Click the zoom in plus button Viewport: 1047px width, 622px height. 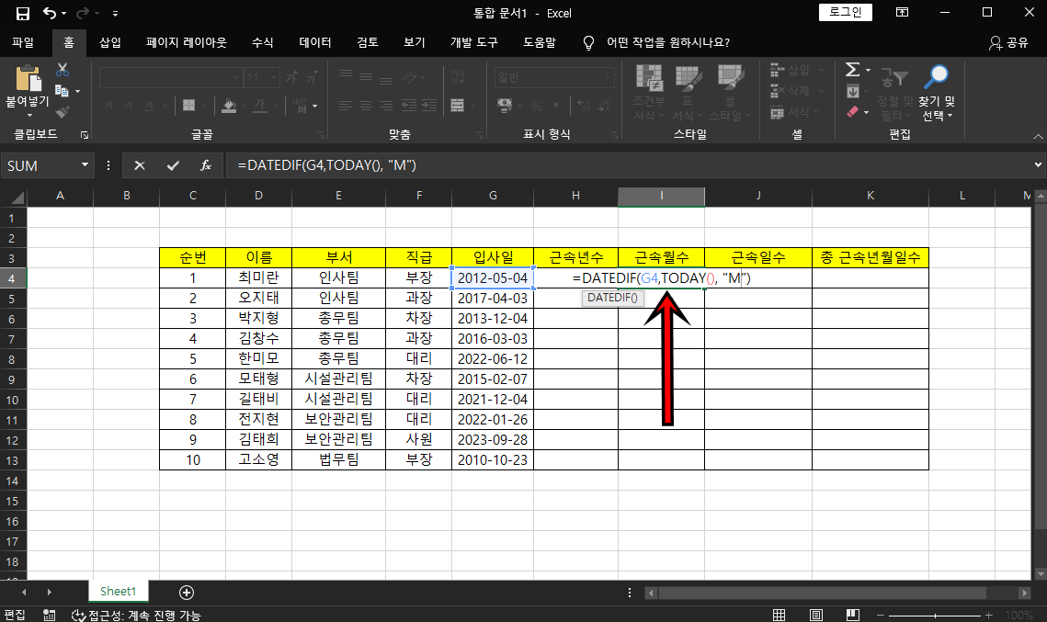point(989,616)
